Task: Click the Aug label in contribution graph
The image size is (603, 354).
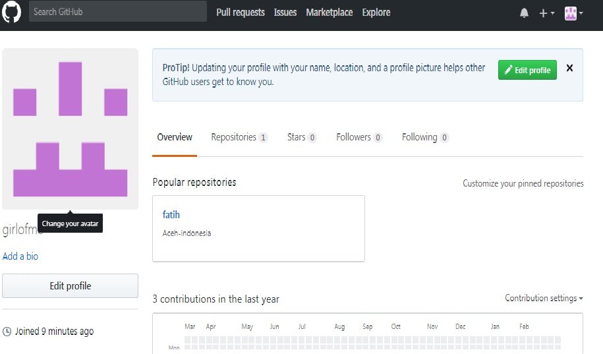Action: [339, 327]
